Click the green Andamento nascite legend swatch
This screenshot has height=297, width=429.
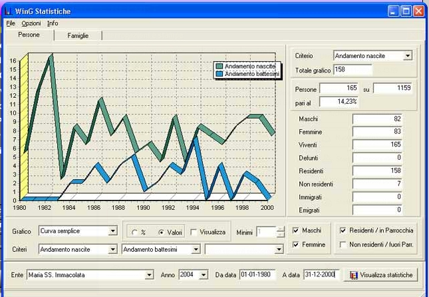219,67
